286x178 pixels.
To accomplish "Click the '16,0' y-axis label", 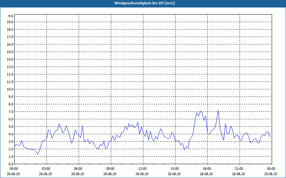I will pyautogui.click(x=10, y=44).
